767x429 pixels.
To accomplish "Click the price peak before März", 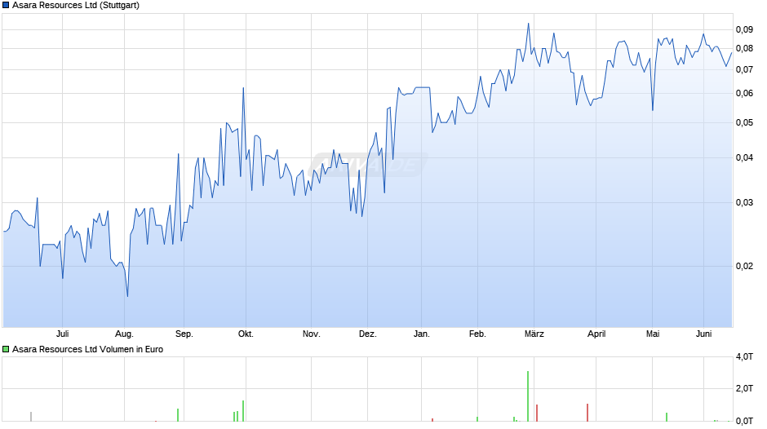I will click(x=528, y=24).
